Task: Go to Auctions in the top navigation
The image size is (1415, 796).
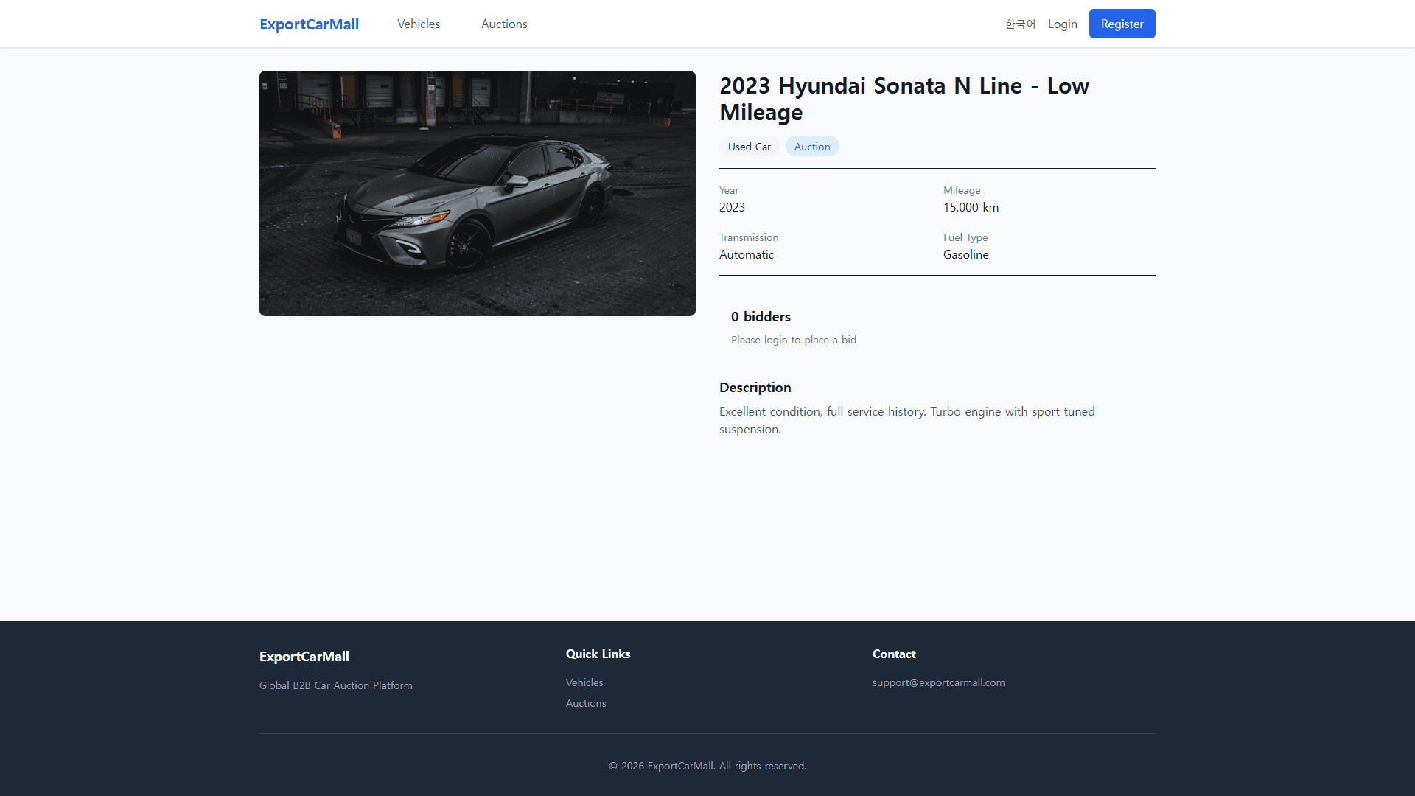Action: coord(504,24)
